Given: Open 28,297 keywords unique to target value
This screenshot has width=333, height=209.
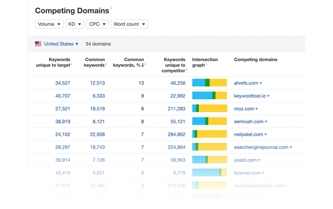Looking at the screenshot, I should [x=62, y=147].
